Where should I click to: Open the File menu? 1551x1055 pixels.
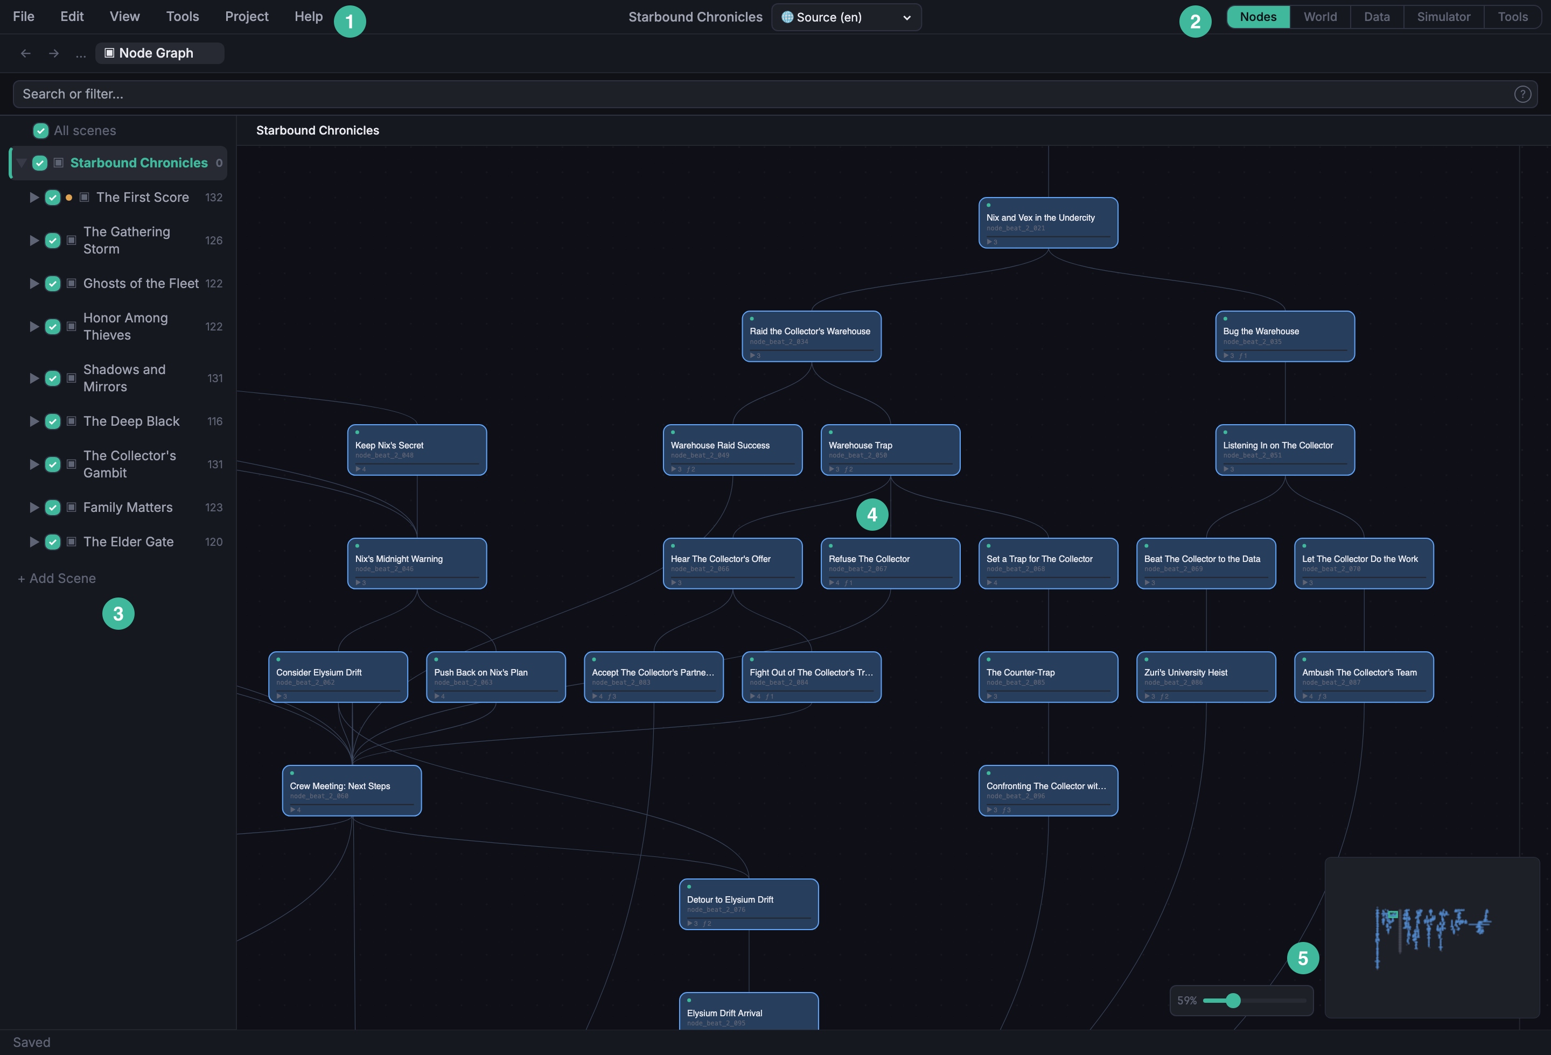coord(23,17)
